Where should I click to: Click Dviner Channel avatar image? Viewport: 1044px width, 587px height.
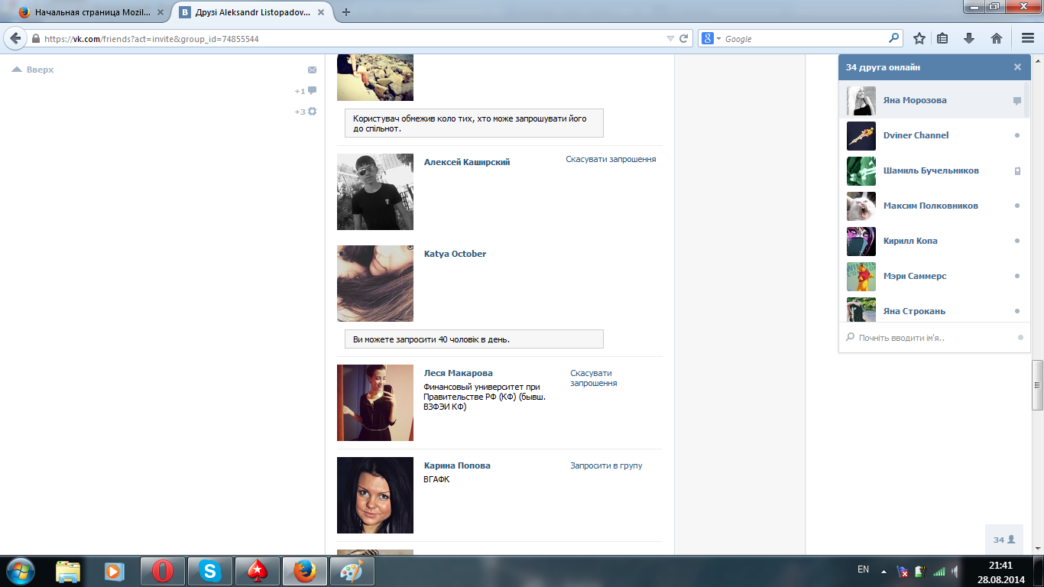pyautogui.click(x=861, y=135)
